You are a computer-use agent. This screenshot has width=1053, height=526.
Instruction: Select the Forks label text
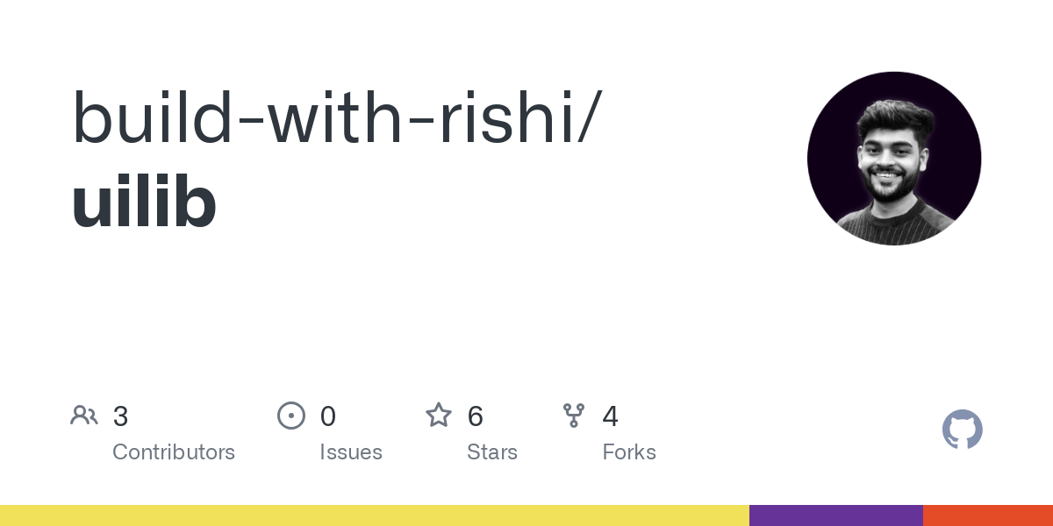click(x=629, y=452)
